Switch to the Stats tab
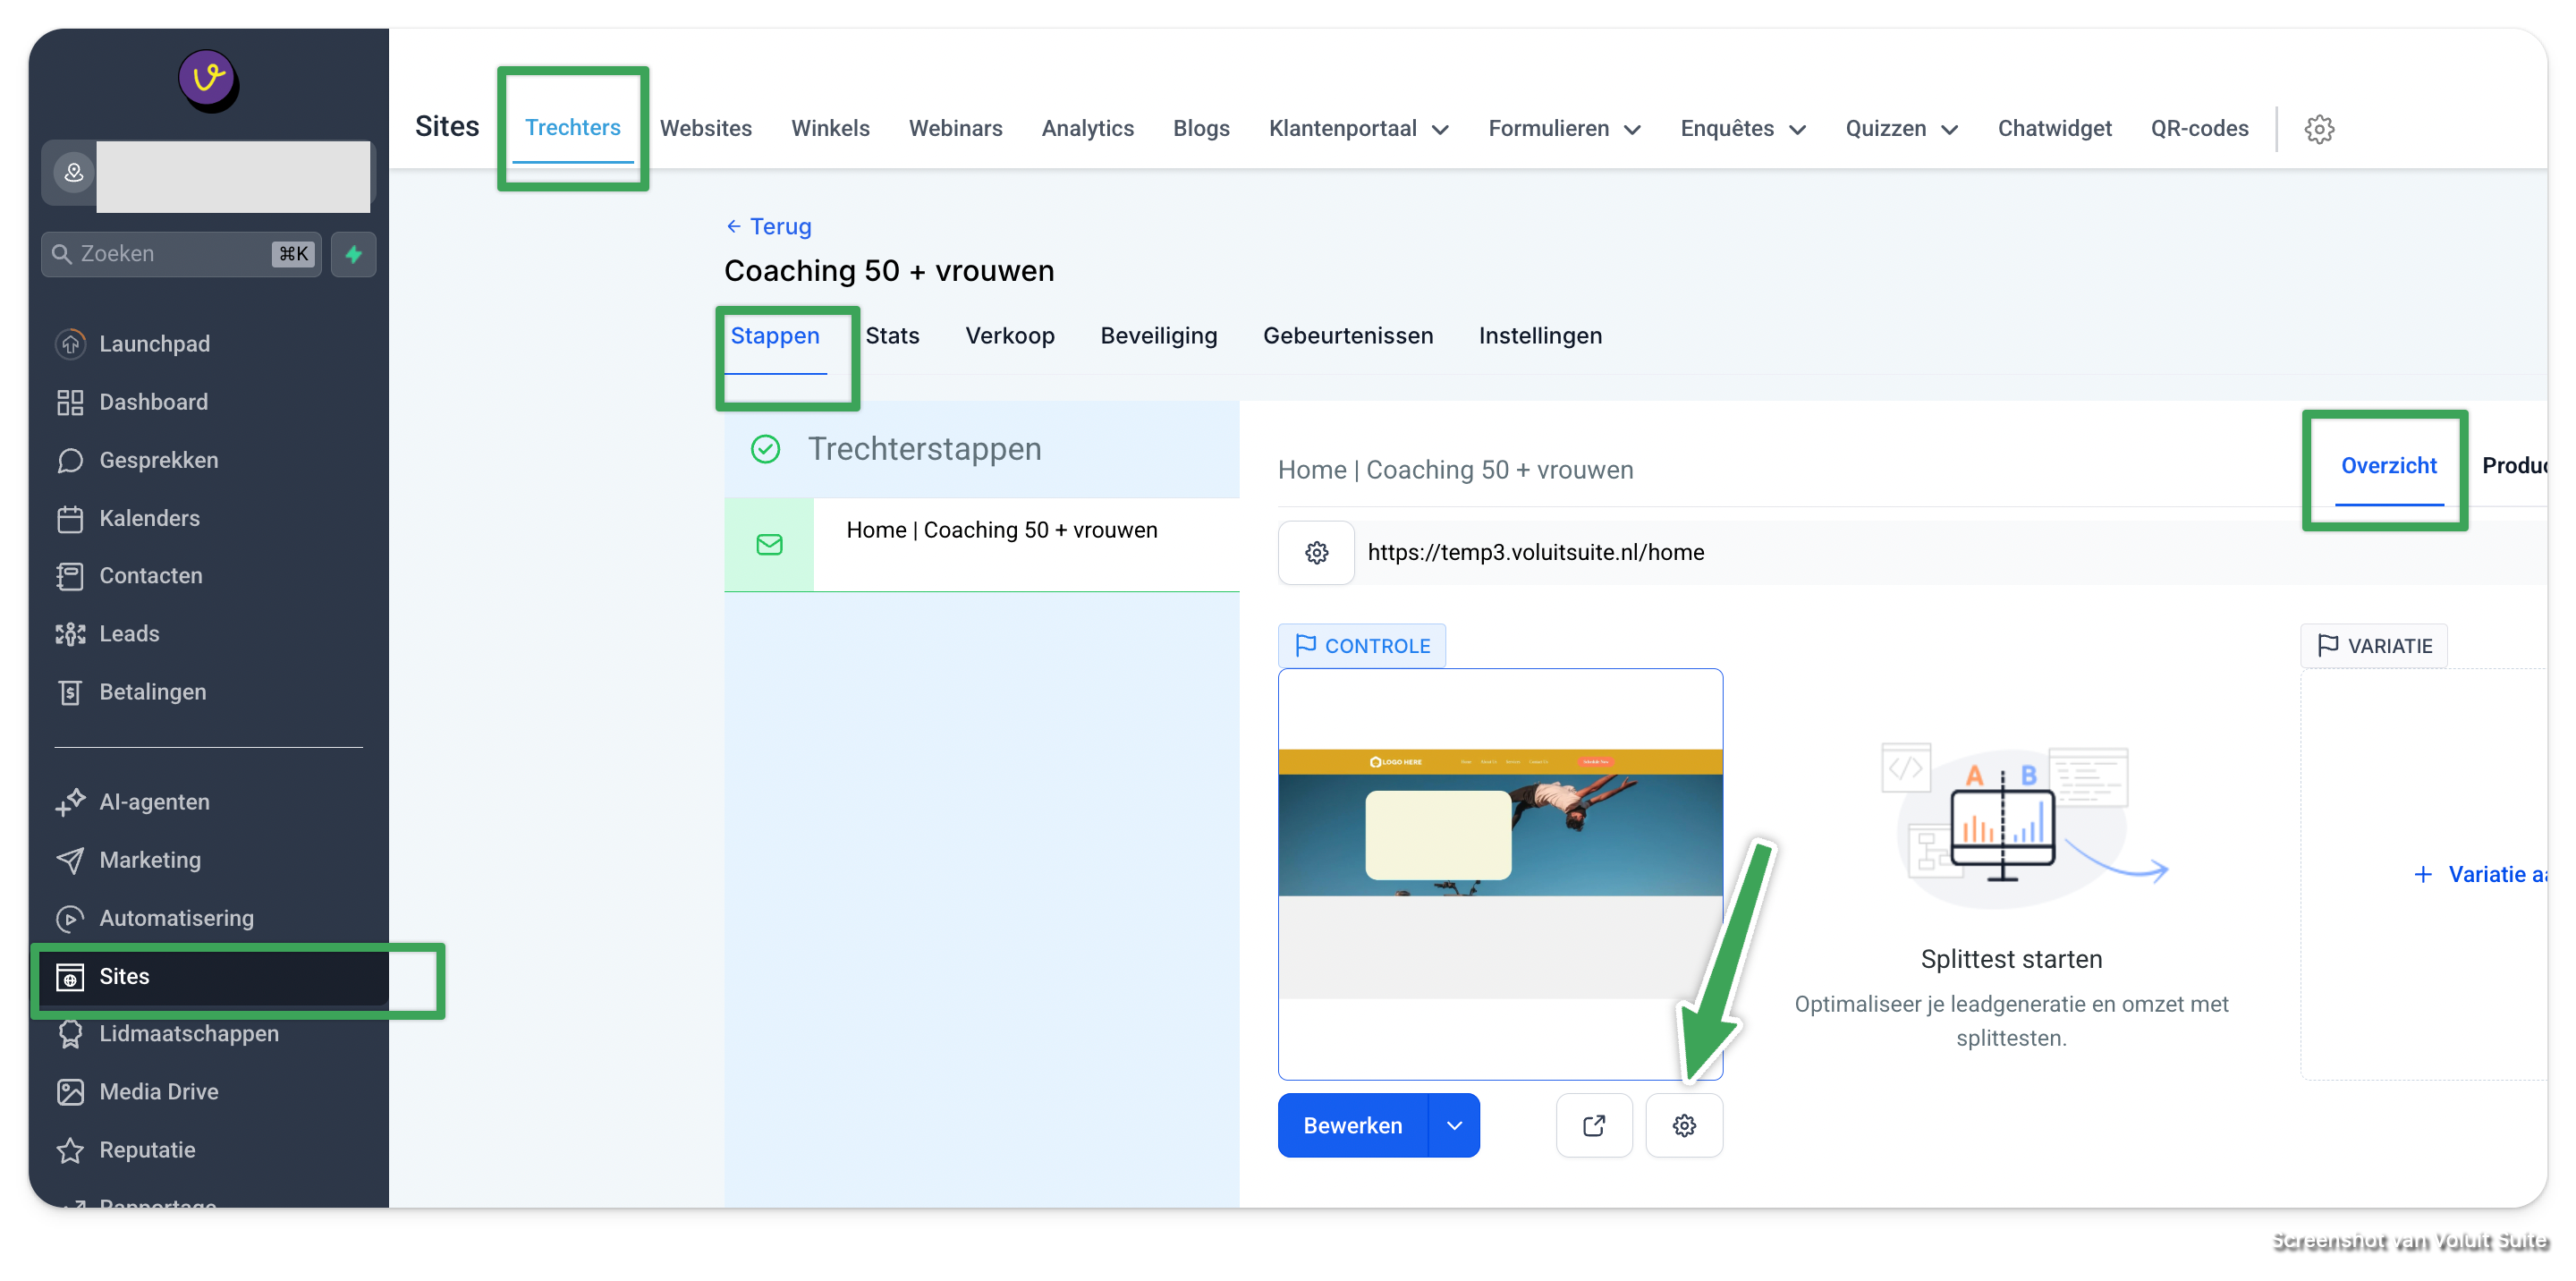 point(892,336)
